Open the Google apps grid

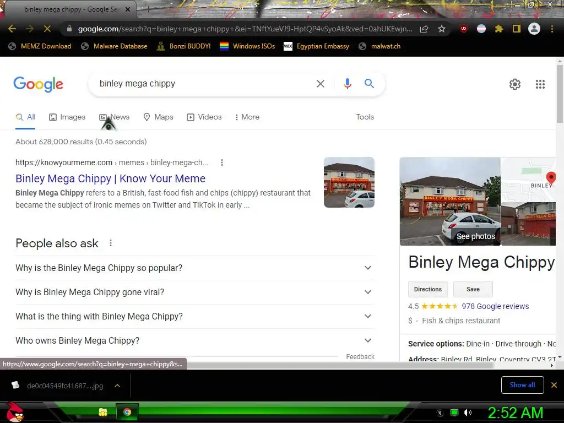(x=540, y=84)
